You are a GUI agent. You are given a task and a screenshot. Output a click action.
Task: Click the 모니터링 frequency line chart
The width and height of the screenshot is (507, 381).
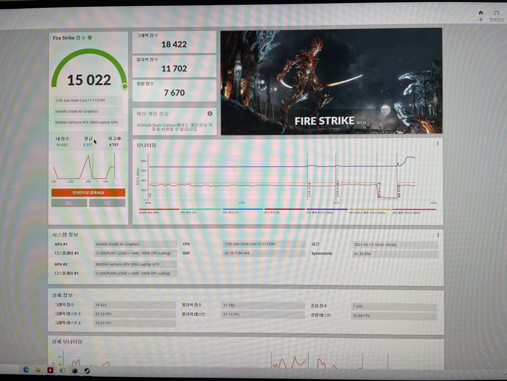(288, 178)
